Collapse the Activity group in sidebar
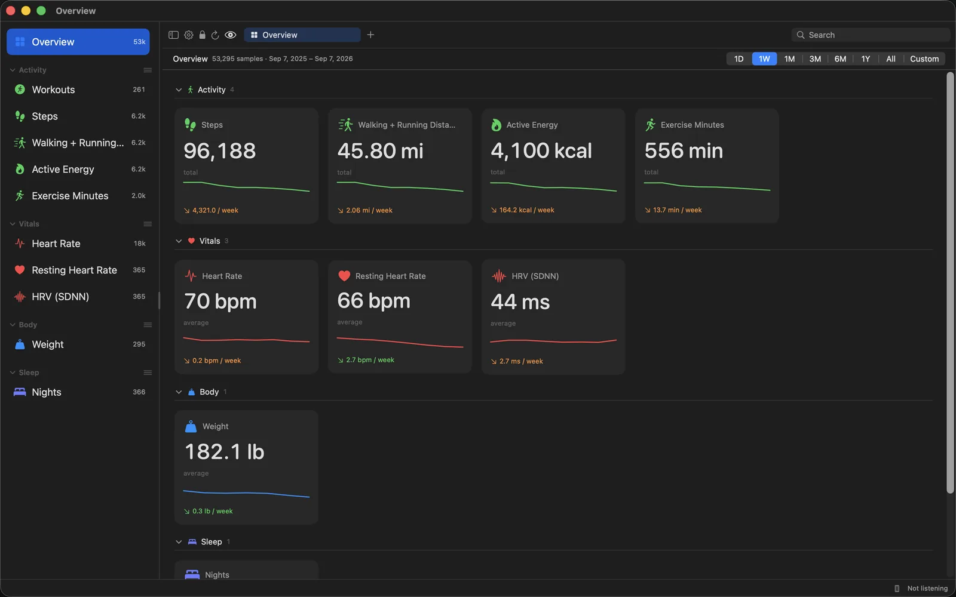Viewport: 956px width, 597px height. tap(13, 70)
